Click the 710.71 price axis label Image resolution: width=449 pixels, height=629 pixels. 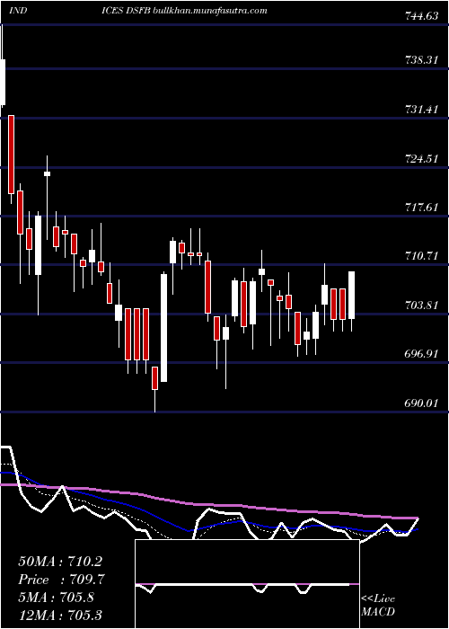coord(421,256)
